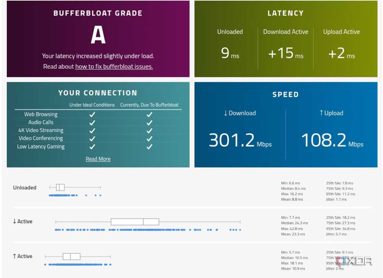Click the 301.2 Mbps download speed value
The width and height of the screenshot is (383, 278).
pos(240,140)
